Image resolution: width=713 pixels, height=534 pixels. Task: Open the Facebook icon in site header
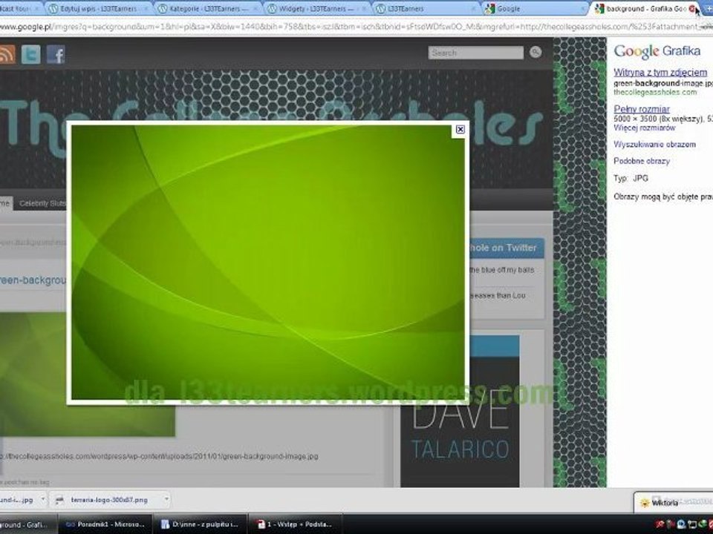click(x=56, y=54)
